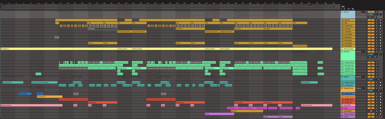
Task: Toggle the Stage Chords track activator
Action: coord(371,97)
